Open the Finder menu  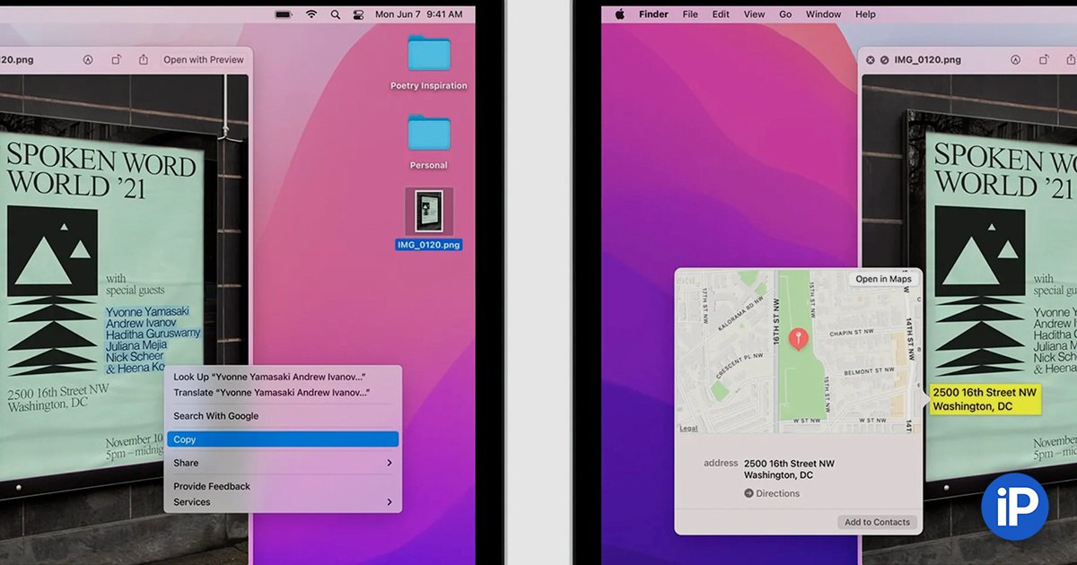(x=653, y=14)
